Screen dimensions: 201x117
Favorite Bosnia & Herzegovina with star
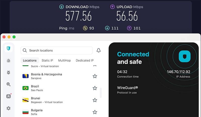[95, 76]
